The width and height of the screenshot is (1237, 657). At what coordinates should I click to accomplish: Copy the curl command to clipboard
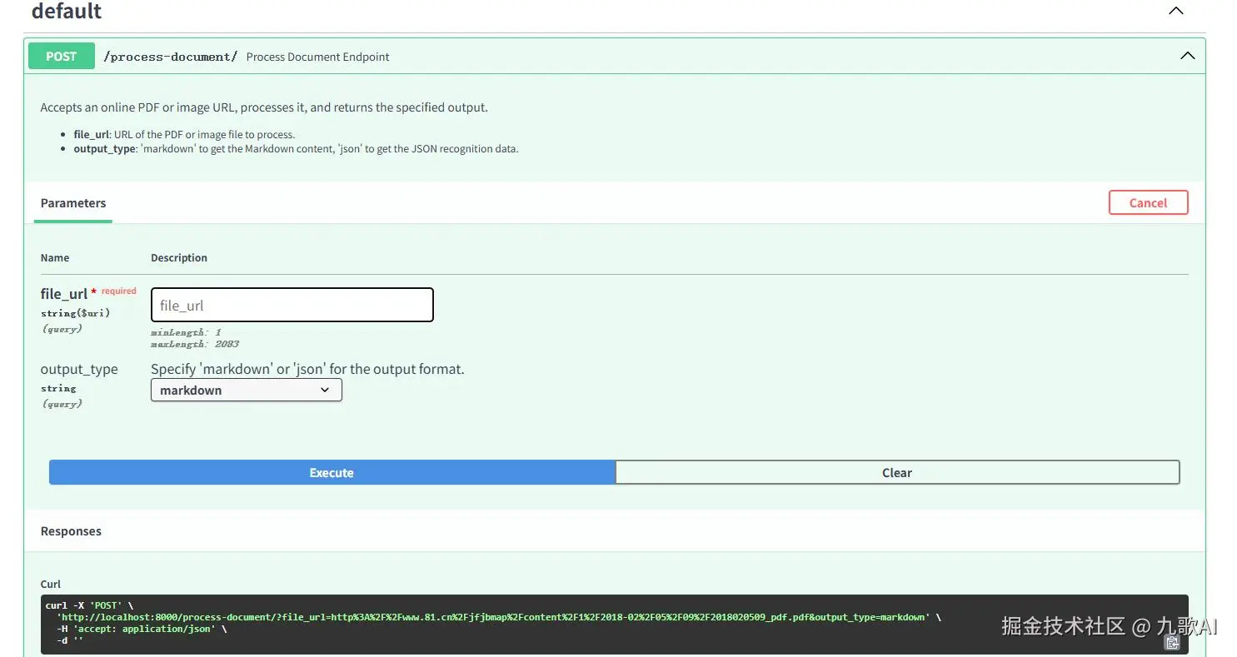click(1172, 642)
